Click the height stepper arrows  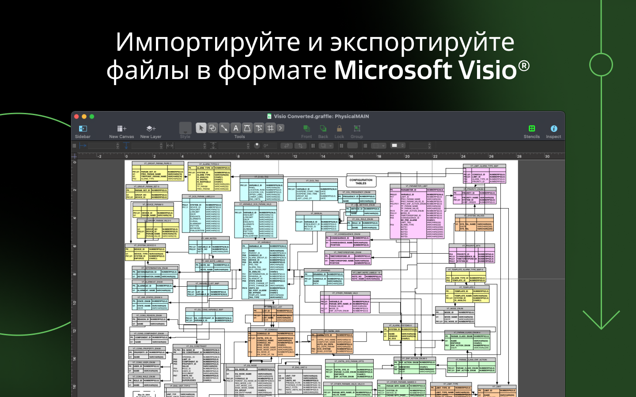(x=248, y=146)
